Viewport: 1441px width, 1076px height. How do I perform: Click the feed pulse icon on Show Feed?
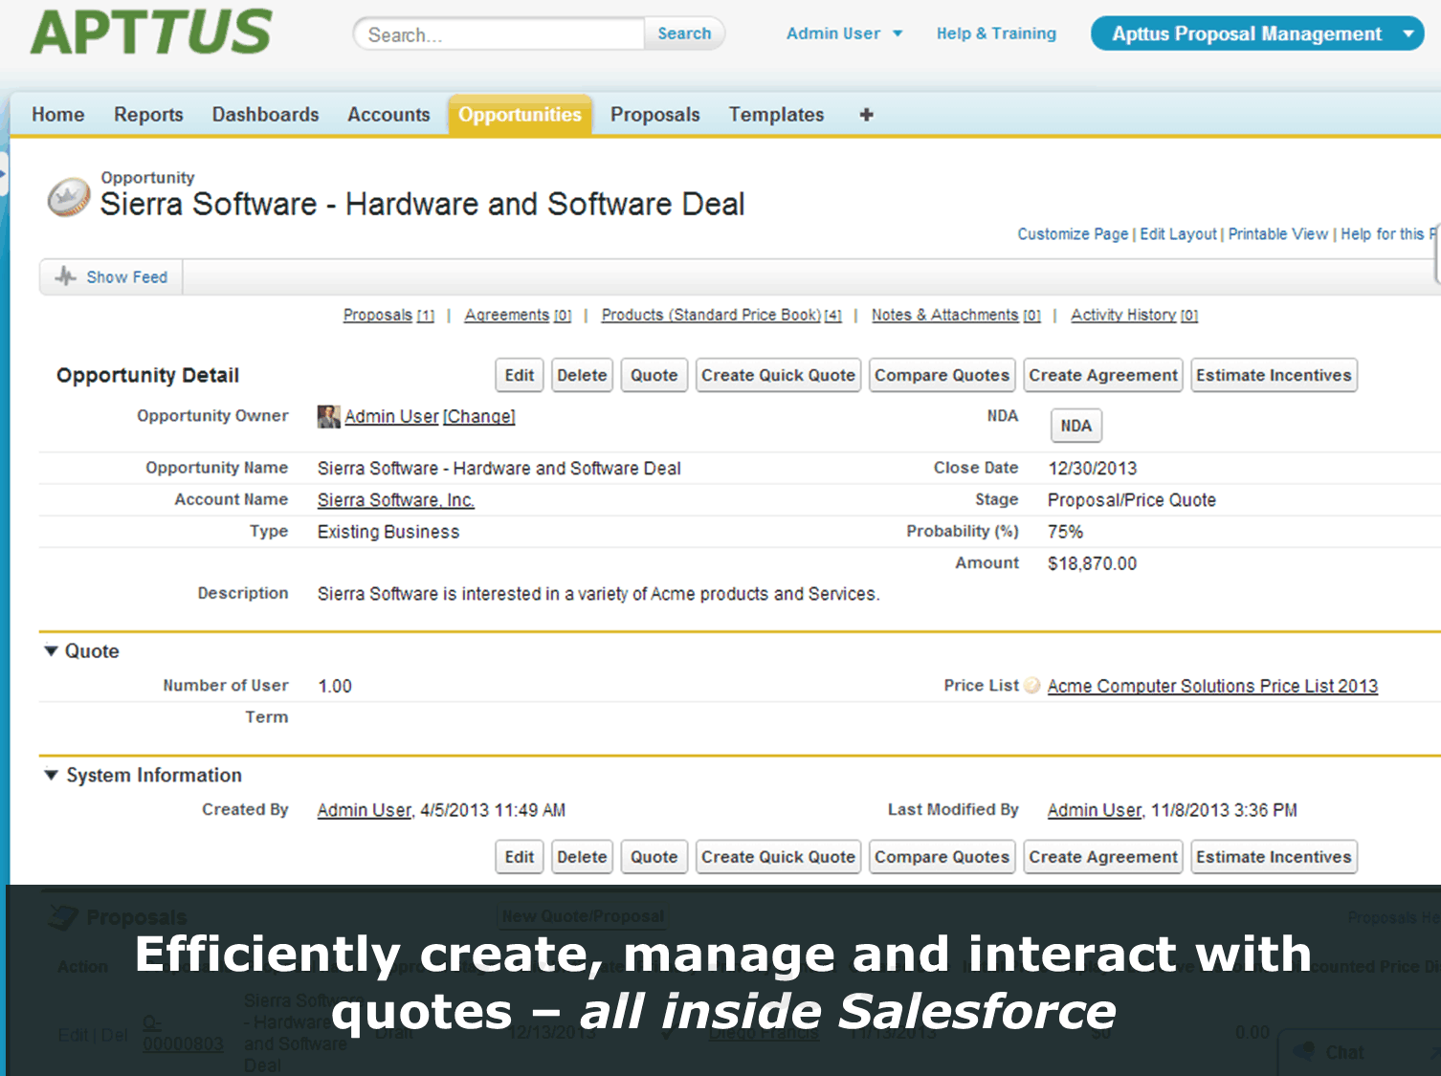click(64, 276)
